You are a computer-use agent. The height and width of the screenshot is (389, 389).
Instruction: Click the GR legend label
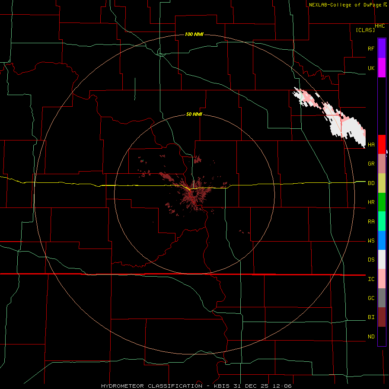point(371,164)
